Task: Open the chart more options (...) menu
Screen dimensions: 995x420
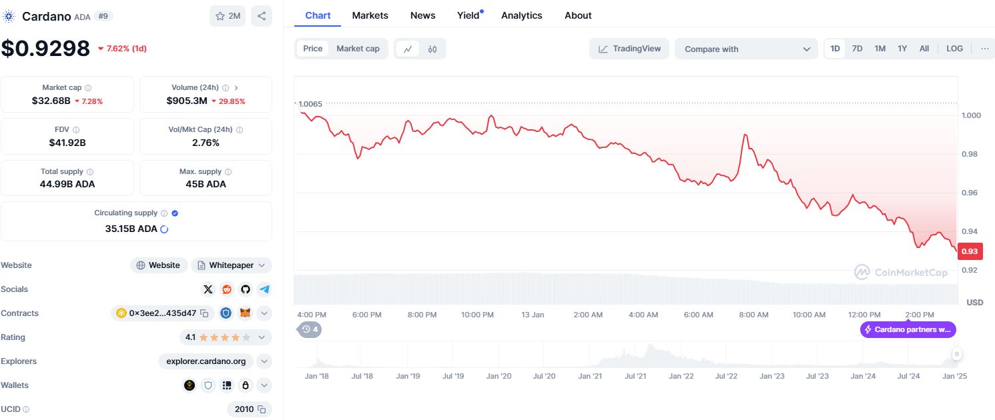Action: 984,49
